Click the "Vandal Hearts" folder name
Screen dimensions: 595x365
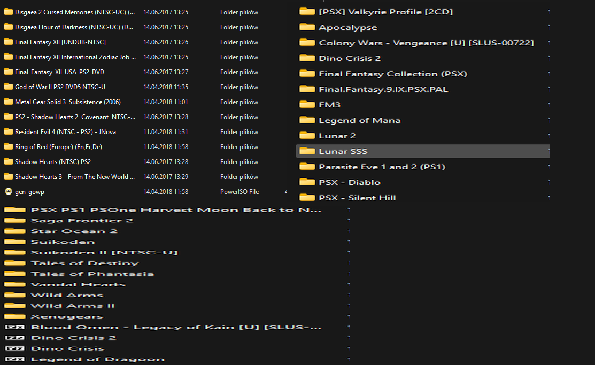(x=78, y=284)
